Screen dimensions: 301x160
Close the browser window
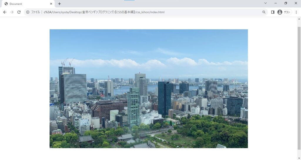(296, 3)
